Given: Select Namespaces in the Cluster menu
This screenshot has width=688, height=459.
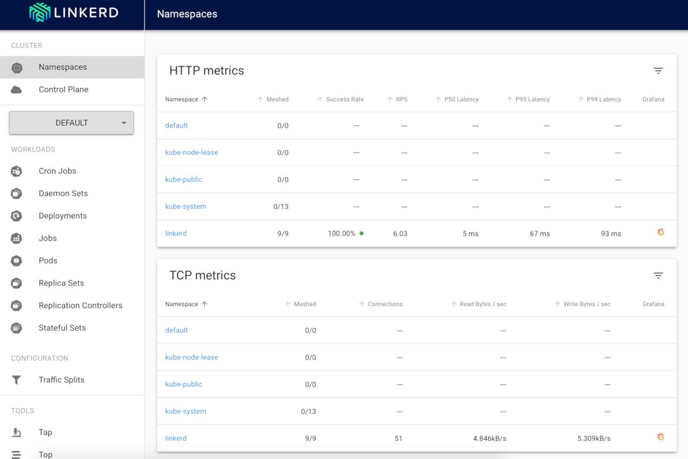Looking at the screenshot, I should click(62, 67).
